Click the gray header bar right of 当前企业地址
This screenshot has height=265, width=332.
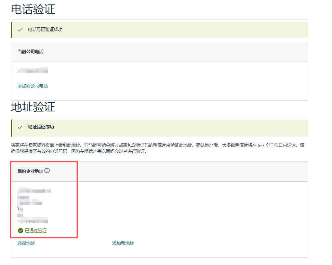(x=191, y=171)
